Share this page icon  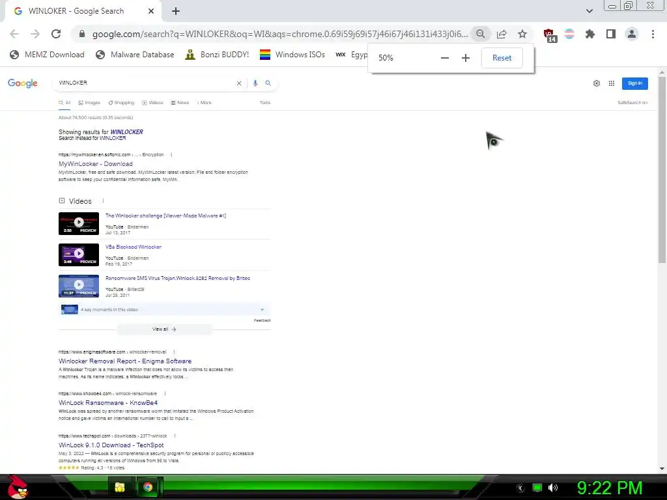pos(502,34)
